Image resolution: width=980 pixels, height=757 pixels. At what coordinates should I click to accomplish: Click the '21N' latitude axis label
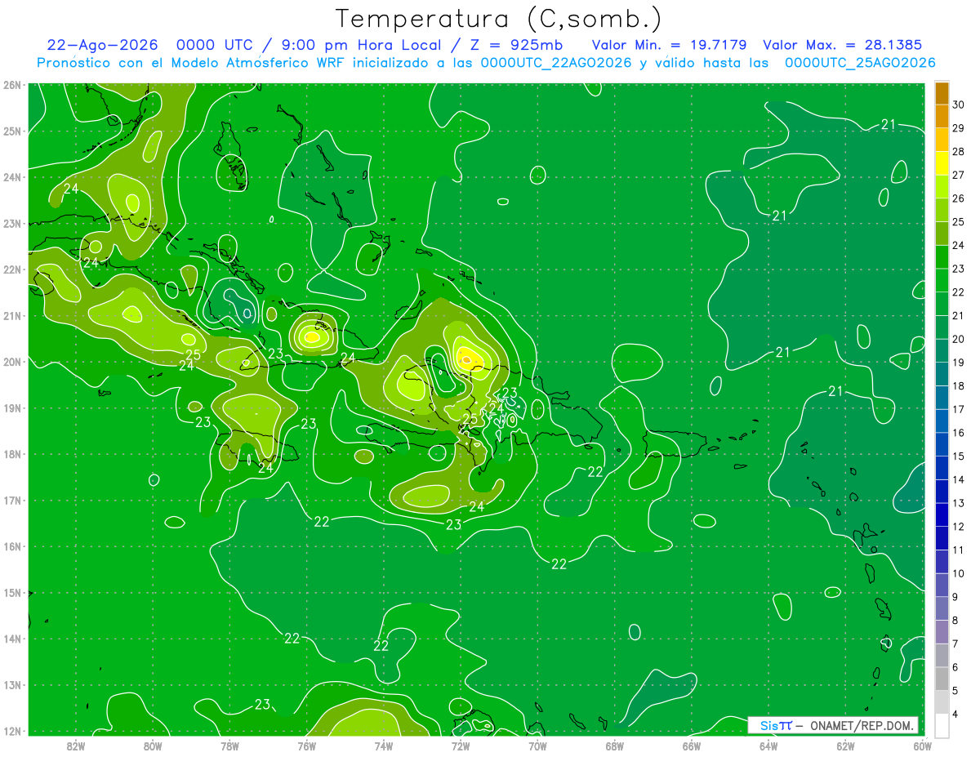[12, 315]
